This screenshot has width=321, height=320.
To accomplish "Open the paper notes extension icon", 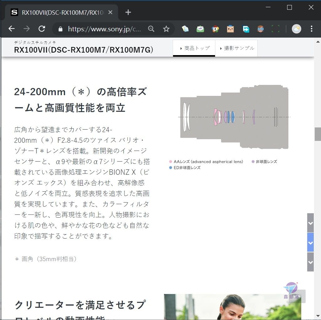I will pyautogui.click(x=185, y=29).
